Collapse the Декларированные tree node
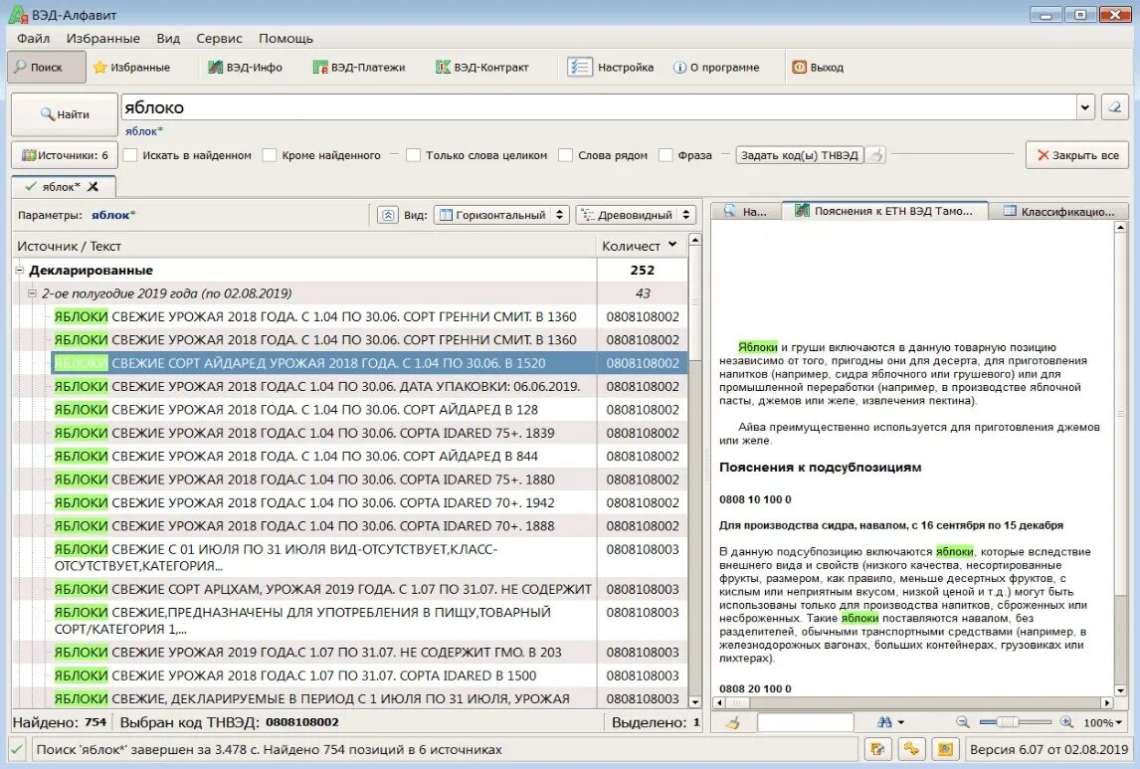1140x769 pixels. pyautogui.click(x=20, y=271)
